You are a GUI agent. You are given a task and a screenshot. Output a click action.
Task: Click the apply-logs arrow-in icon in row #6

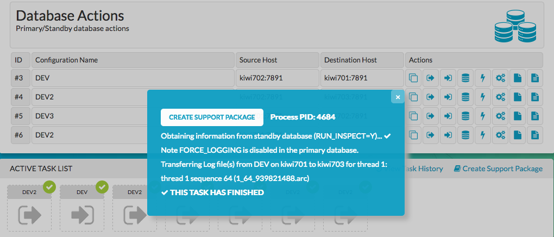pos(448,135)
